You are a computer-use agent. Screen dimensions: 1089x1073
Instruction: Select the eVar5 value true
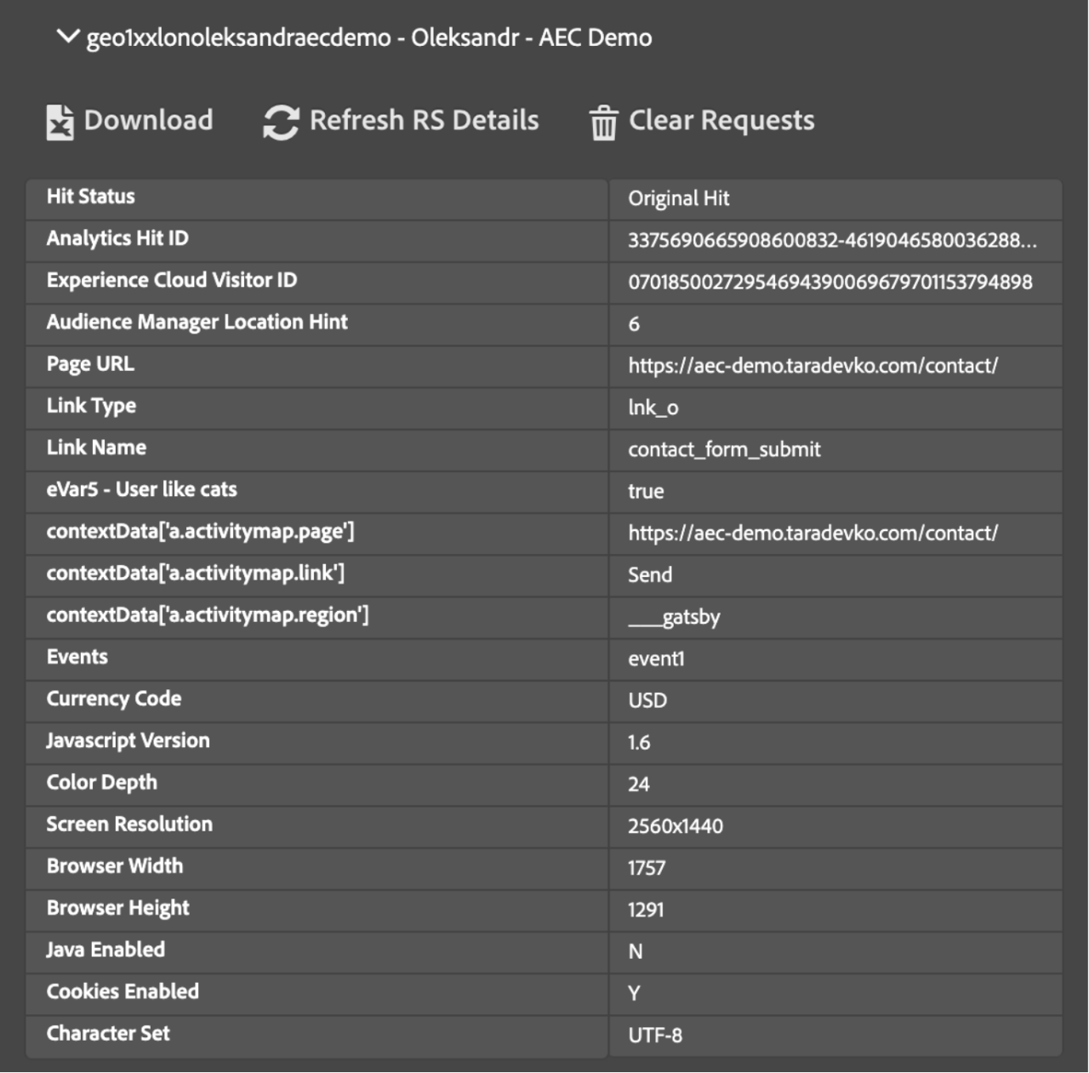(646, 491)
